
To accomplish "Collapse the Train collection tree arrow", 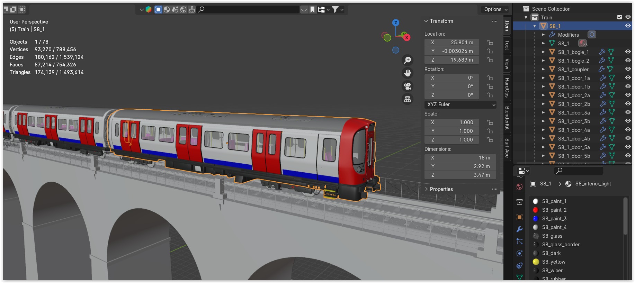I will [526, 17].
